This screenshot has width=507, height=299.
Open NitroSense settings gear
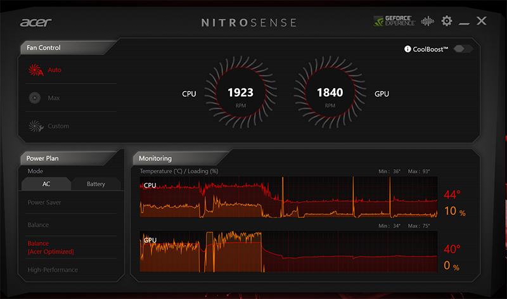tap(447, 21)
